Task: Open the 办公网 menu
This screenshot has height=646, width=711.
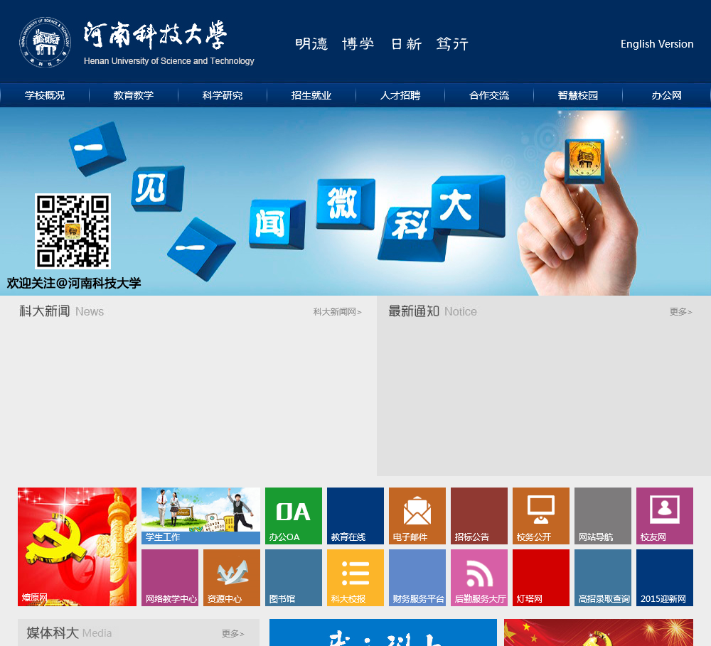Action: click(x=667, y=95)
